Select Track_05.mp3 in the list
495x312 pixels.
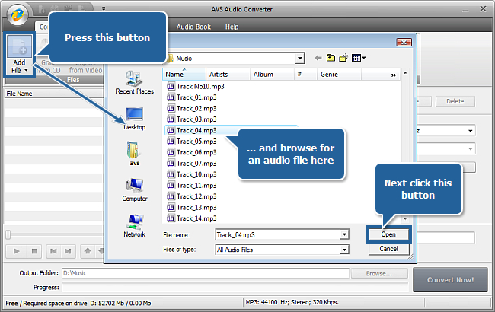(192, 142)
